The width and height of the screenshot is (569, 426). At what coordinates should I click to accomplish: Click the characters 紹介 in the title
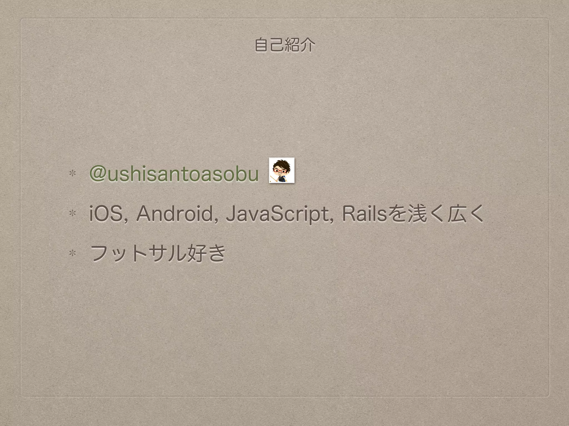click(x=300, y=45)
